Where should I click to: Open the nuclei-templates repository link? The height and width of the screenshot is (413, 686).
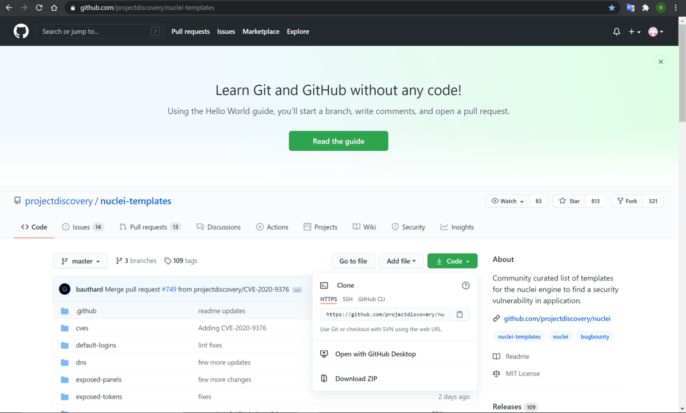coord(136,201)
